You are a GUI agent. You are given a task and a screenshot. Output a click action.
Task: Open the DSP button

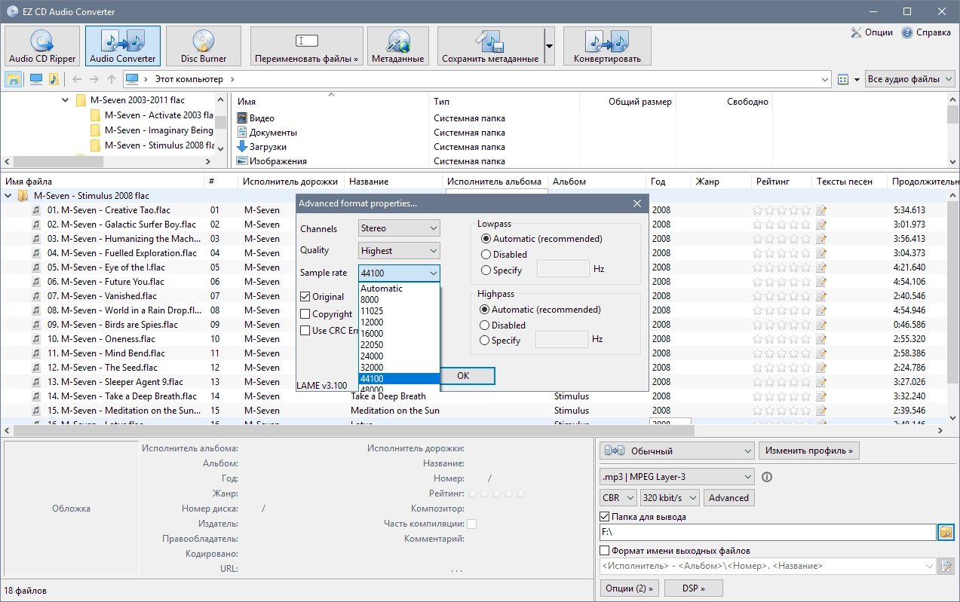[693, 588]
